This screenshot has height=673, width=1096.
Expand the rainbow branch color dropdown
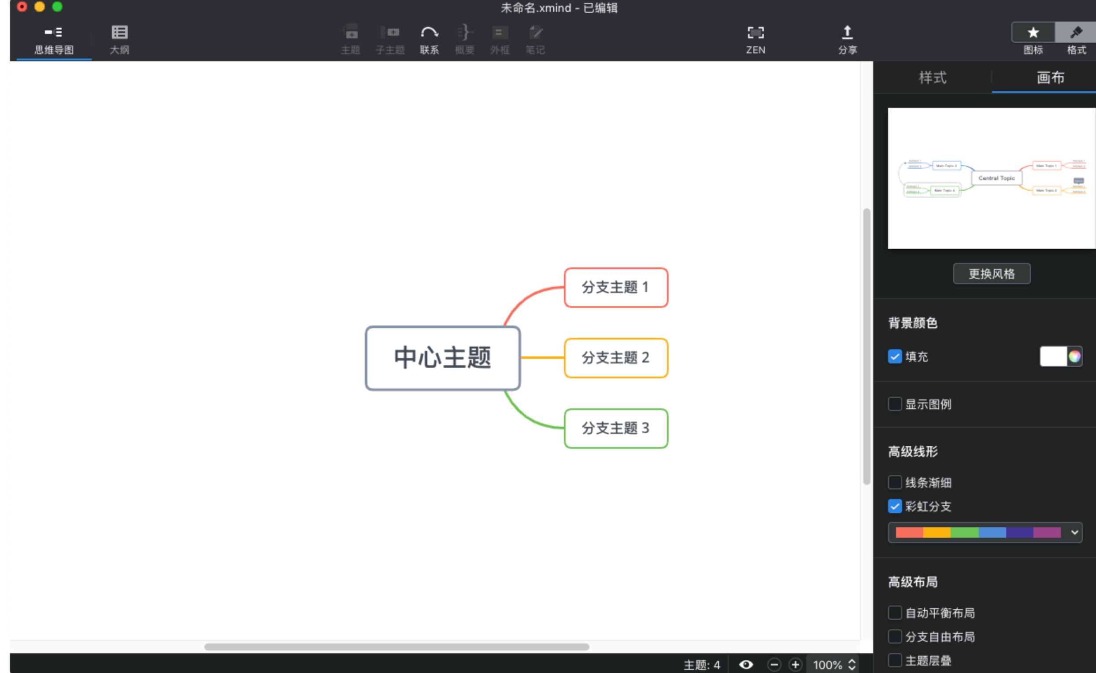point(1075,532)
